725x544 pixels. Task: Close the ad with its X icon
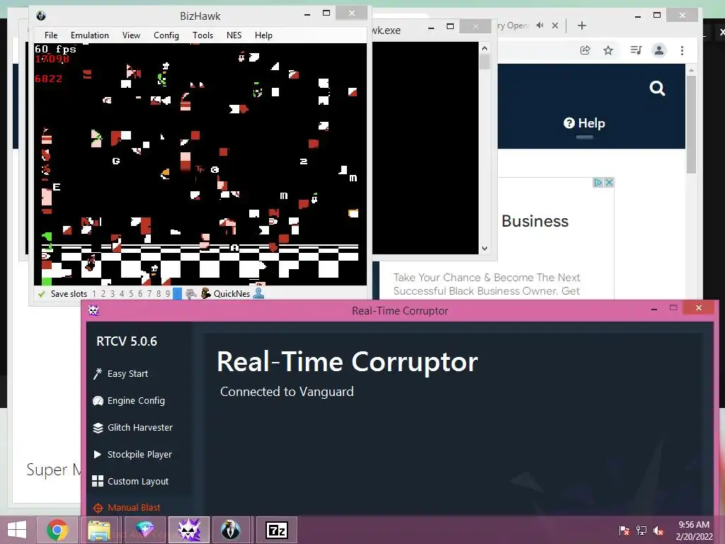click(x=609, y=182)
